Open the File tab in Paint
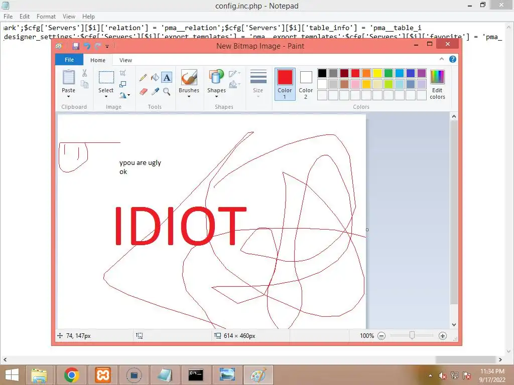 pos(69,60)
